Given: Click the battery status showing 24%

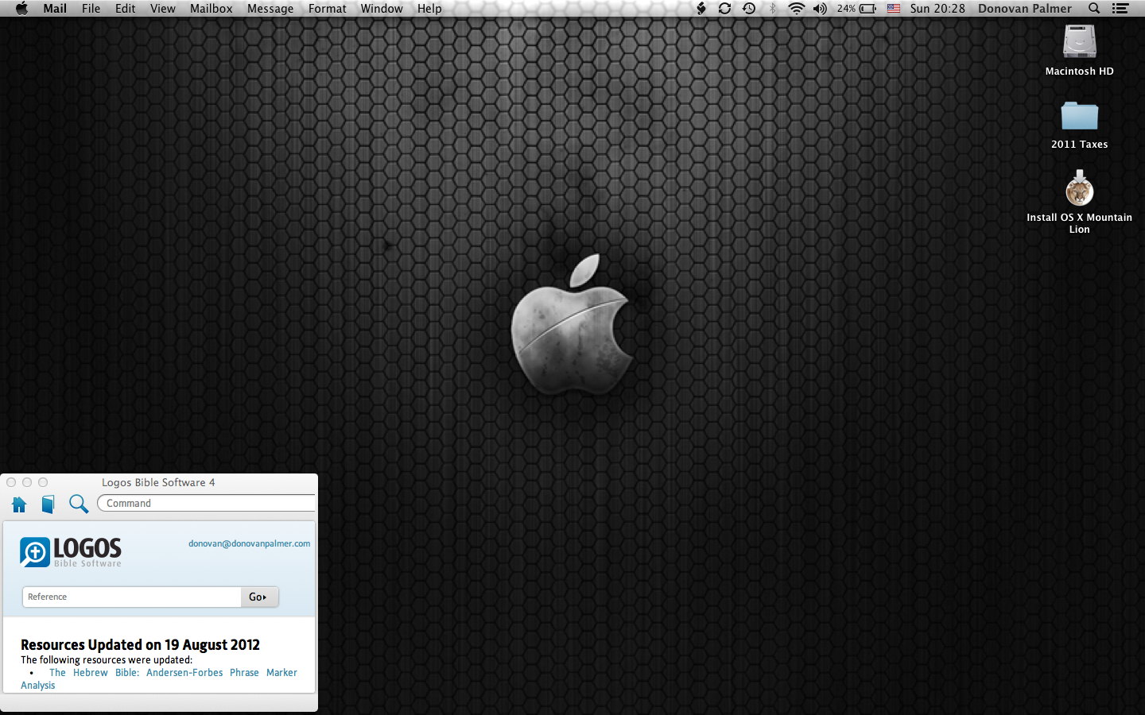Looking at the screenshot, I should coord(856,9).
